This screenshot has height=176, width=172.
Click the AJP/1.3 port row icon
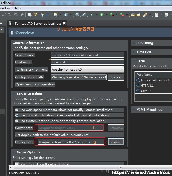138,91
